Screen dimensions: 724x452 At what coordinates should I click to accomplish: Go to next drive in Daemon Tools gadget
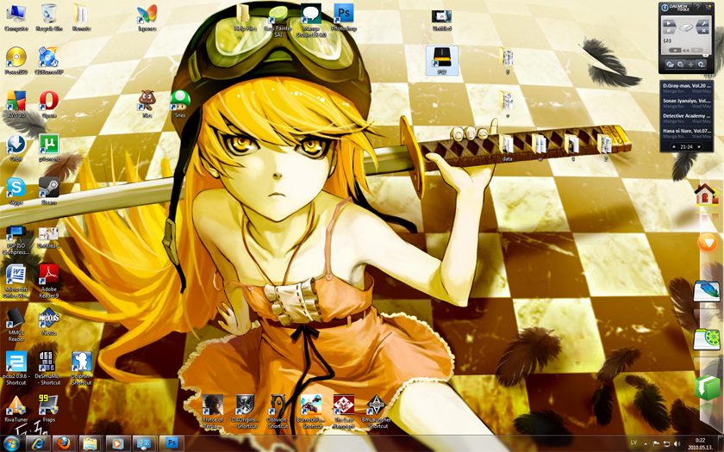point(696,50)
